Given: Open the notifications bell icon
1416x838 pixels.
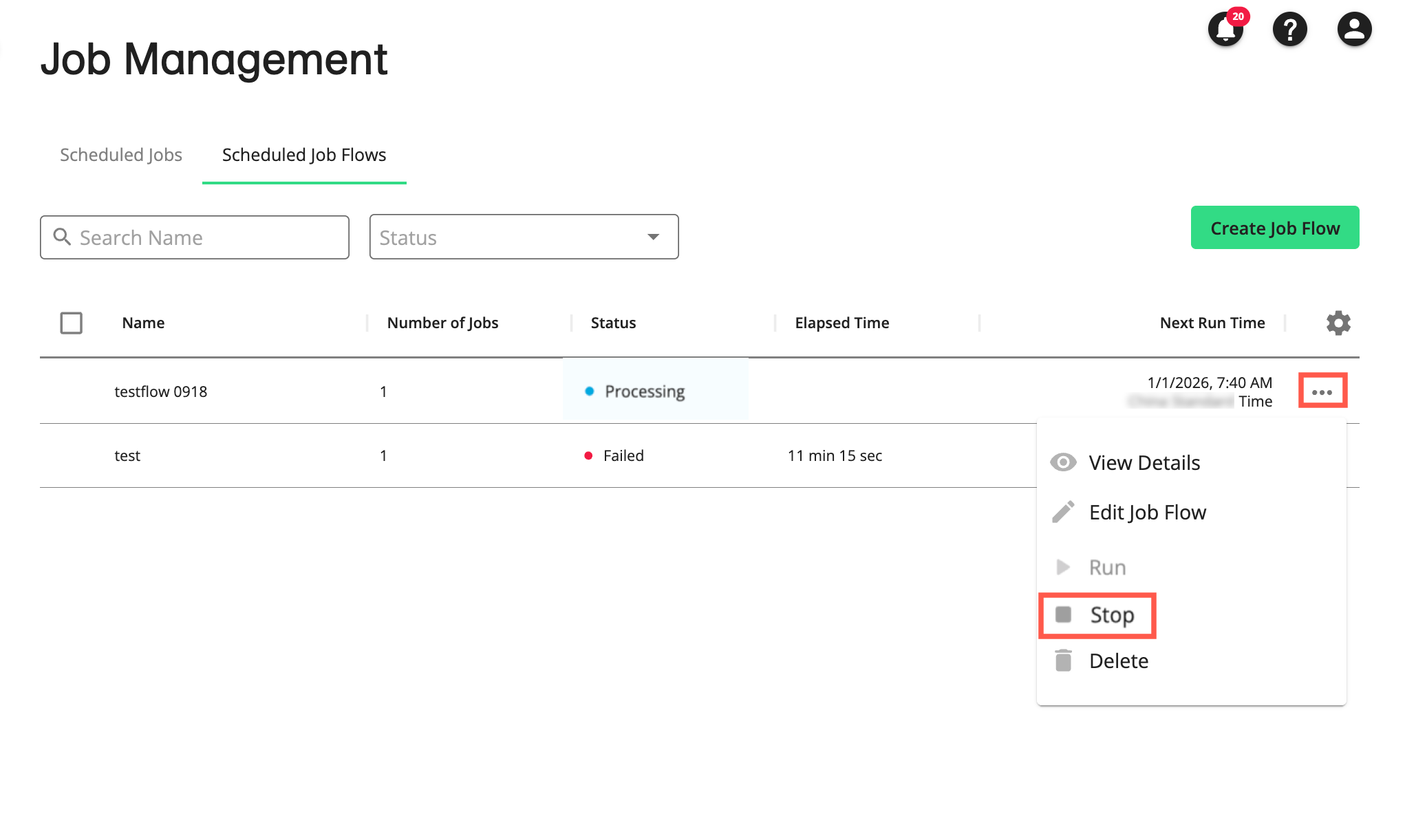Looking at the screenshot, I should coord(1225,29).
